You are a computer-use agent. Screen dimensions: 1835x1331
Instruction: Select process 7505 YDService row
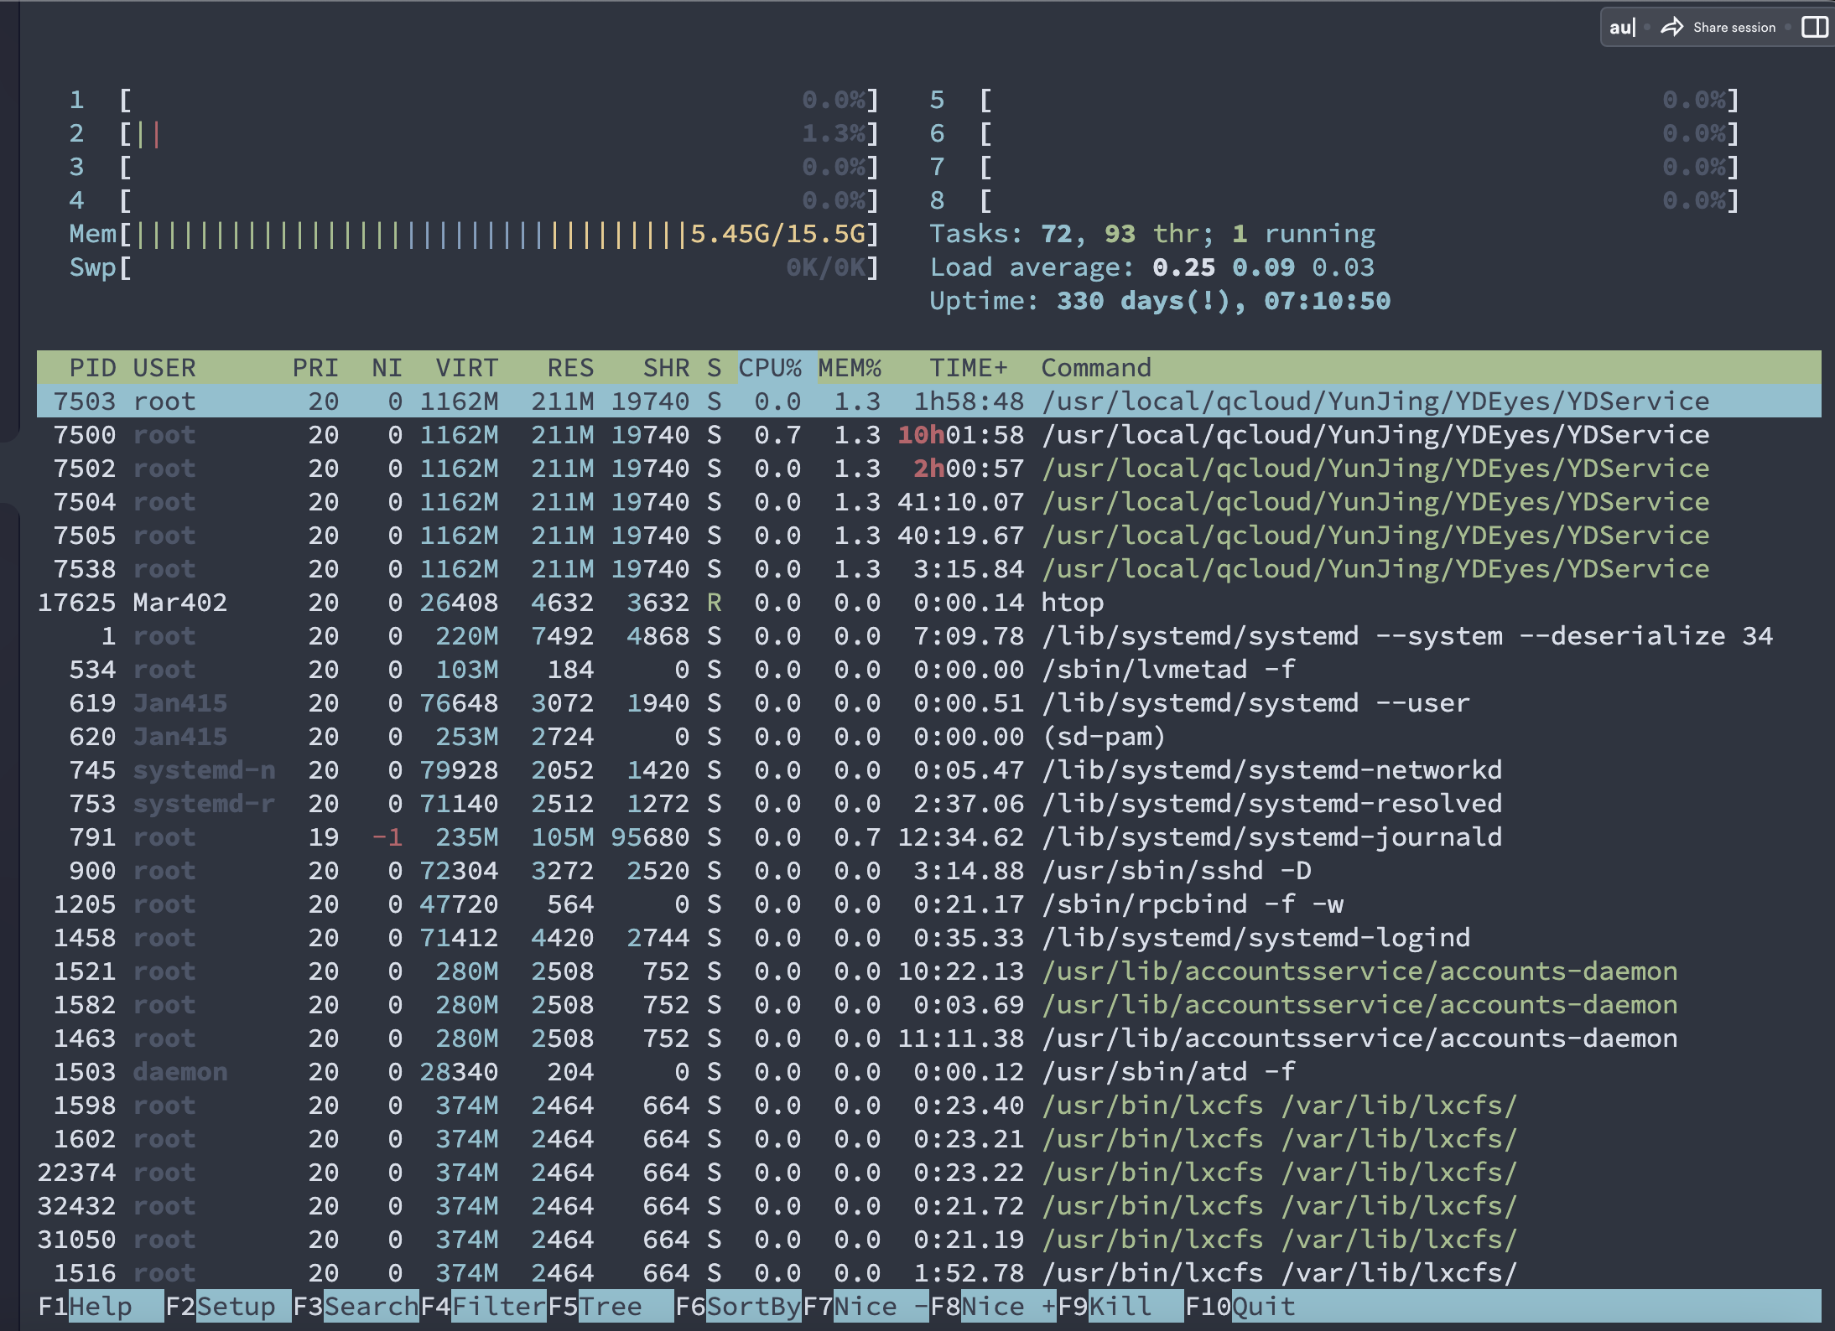[929, 535]
